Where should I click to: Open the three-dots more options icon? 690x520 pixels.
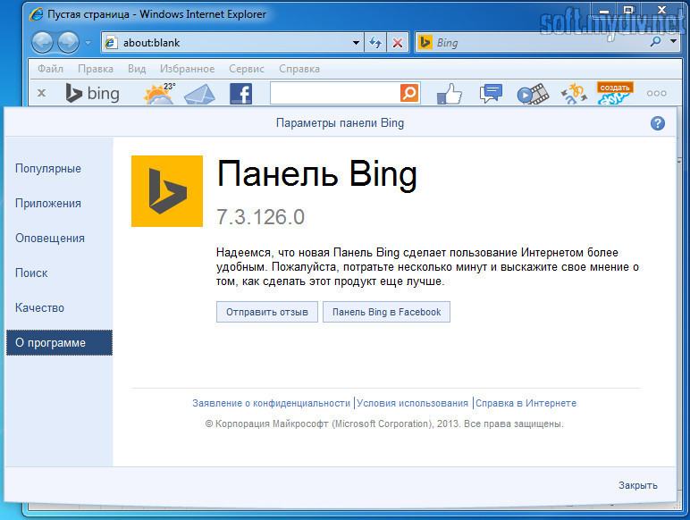[656, 93]
